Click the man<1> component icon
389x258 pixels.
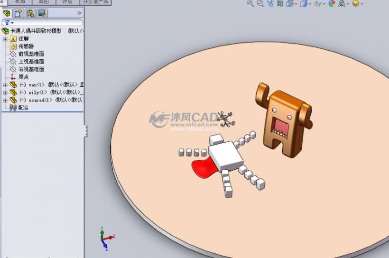13,84
